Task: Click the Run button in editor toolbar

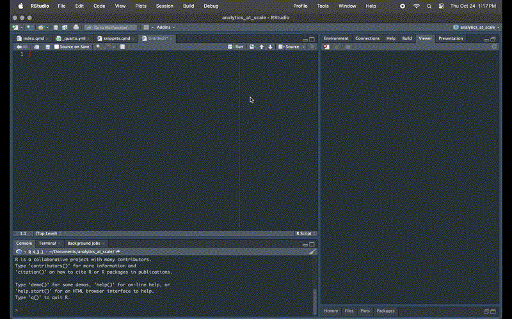Action: [x=236, y=47]
